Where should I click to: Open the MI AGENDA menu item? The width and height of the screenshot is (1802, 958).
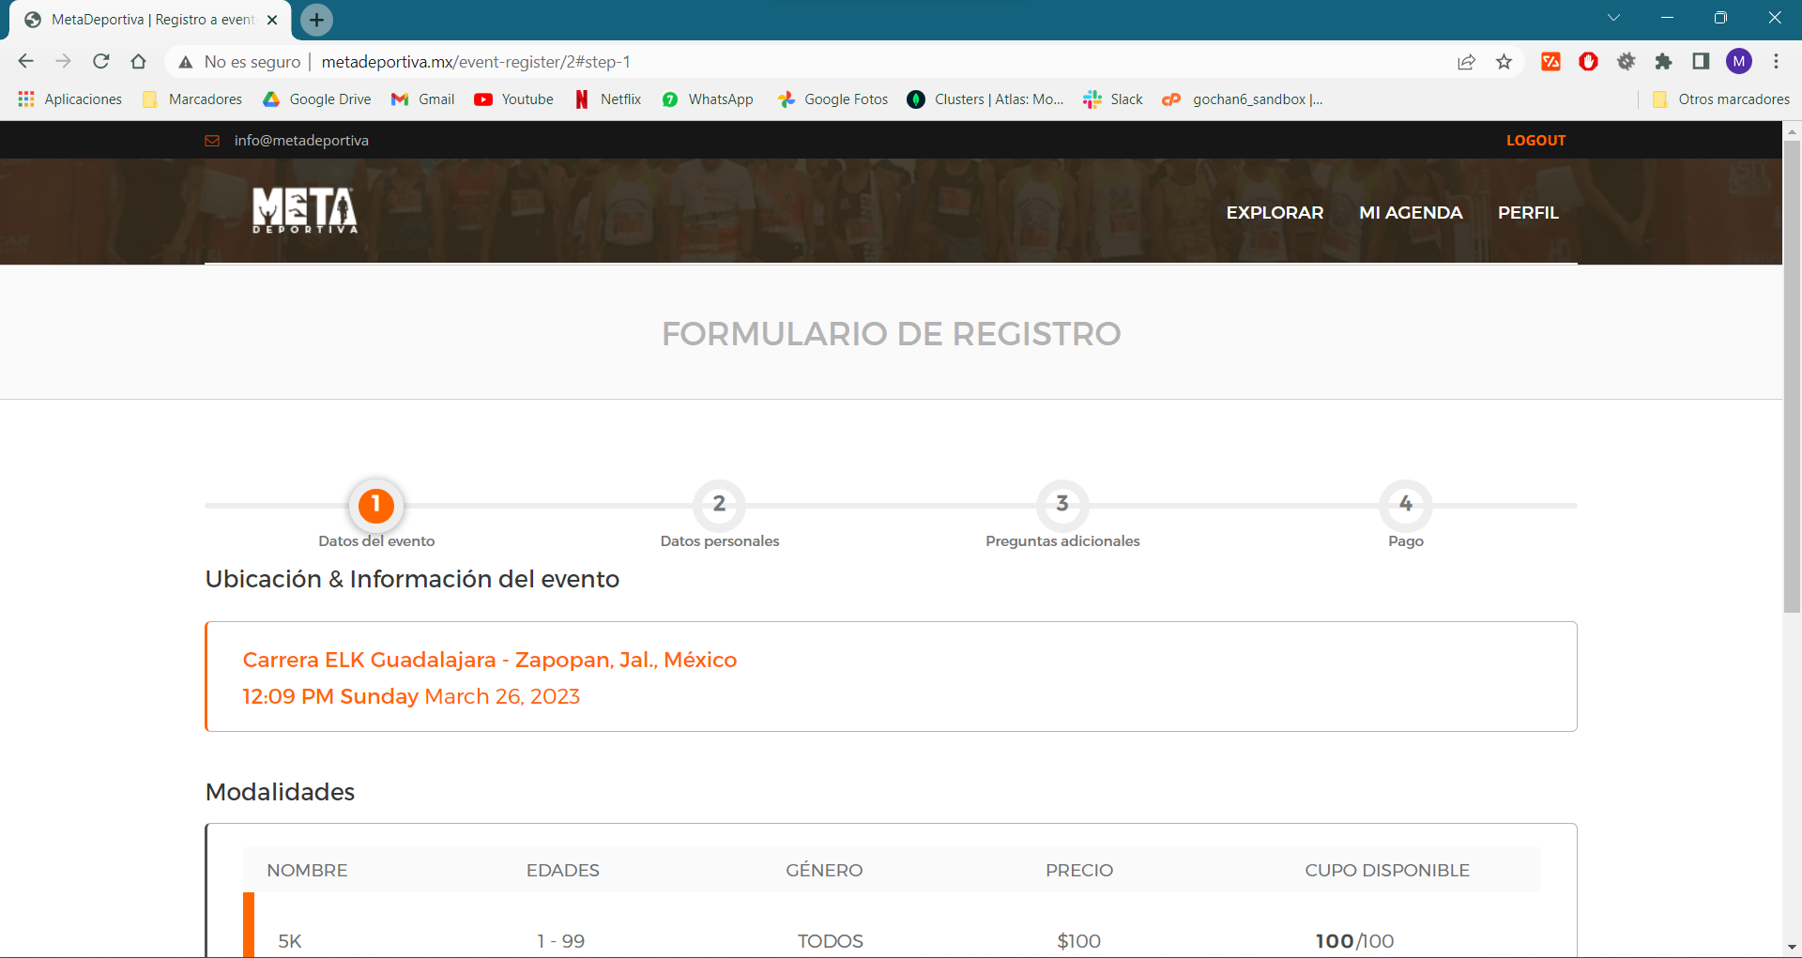tap(1411, 213)
